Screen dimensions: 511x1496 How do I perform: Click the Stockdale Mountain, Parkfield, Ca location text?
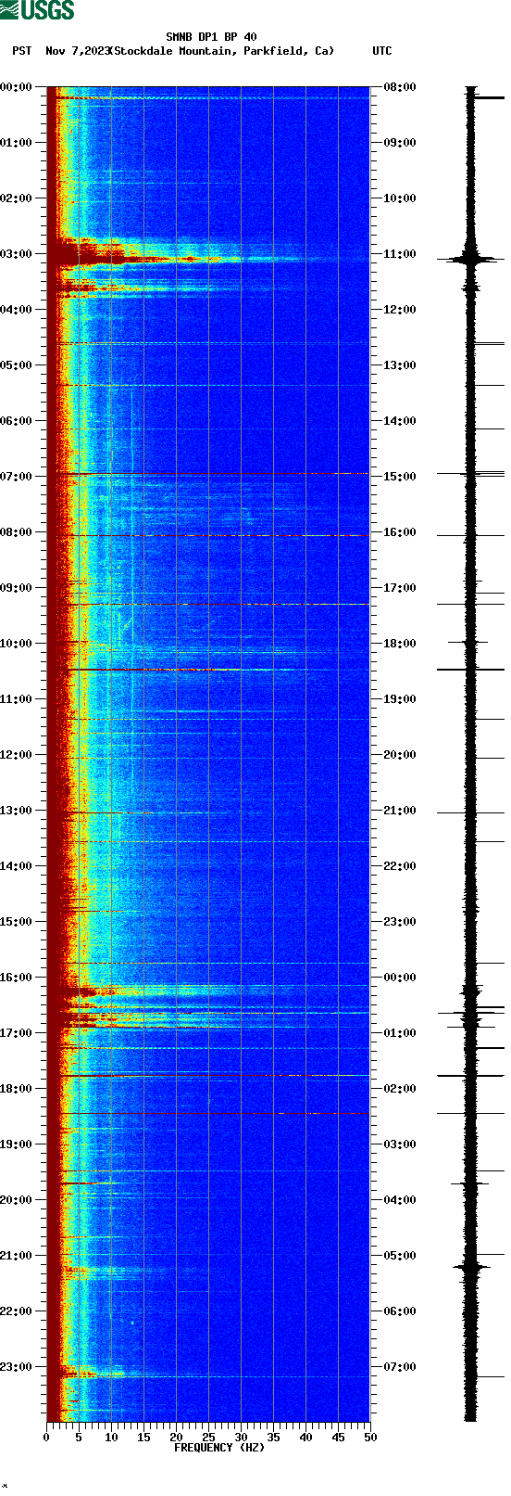tap(221, 51)
